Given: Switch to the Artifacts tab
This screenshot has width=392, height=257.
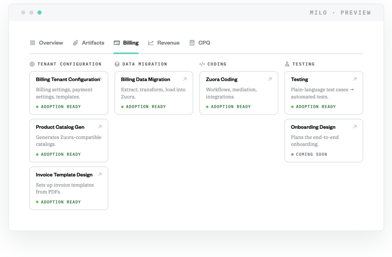Looking at the screenshot, I should click(x=89, y=43).
